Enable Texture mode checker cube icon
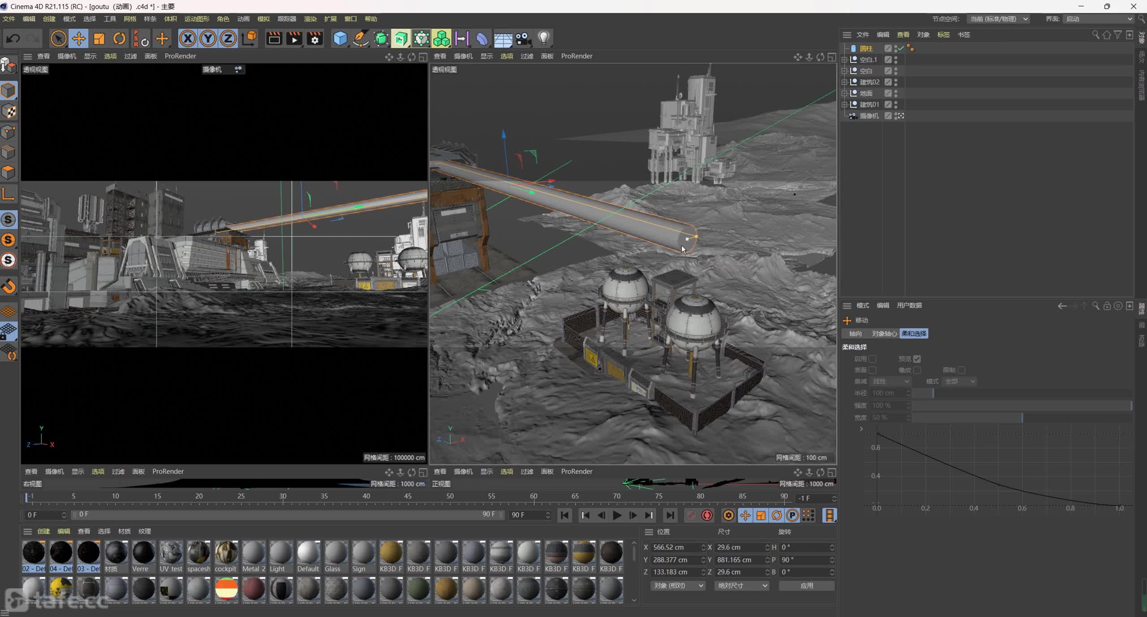The width and height of the screenshot is (1147, 617). (x=9, y=111)
